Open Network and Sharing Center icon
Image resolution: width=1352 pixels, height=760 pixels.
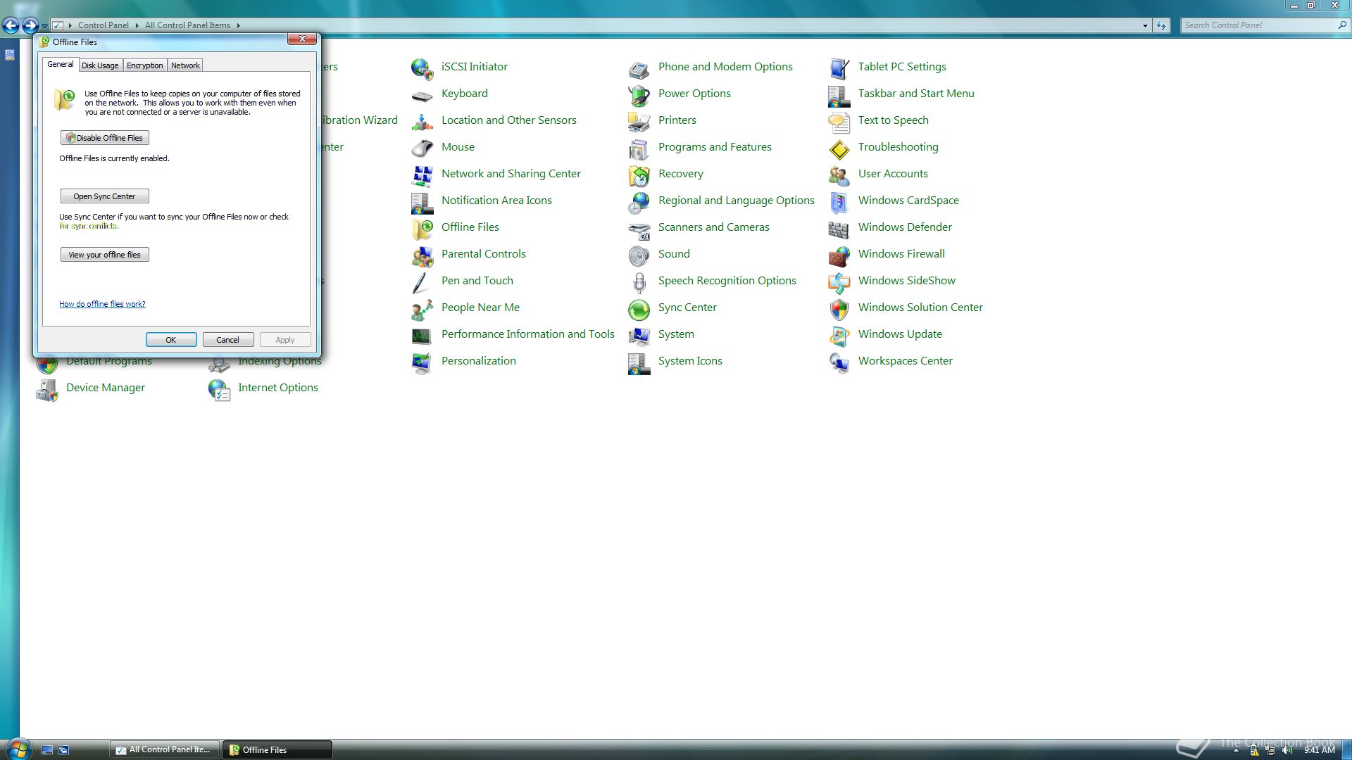point(422,175)
